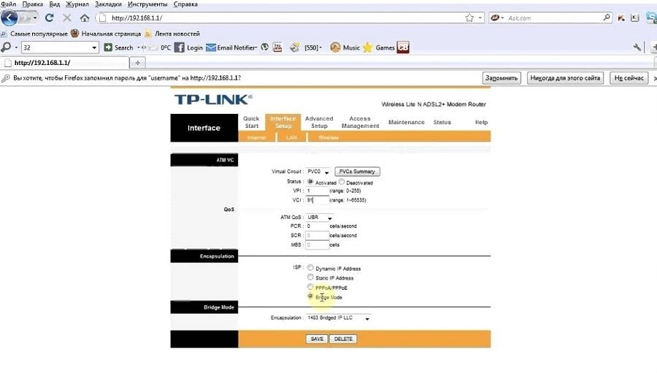The height and width of the screenshot is (373, 657).
Task: Open the address bar history dropdown arrow
Action: [480, 18]
